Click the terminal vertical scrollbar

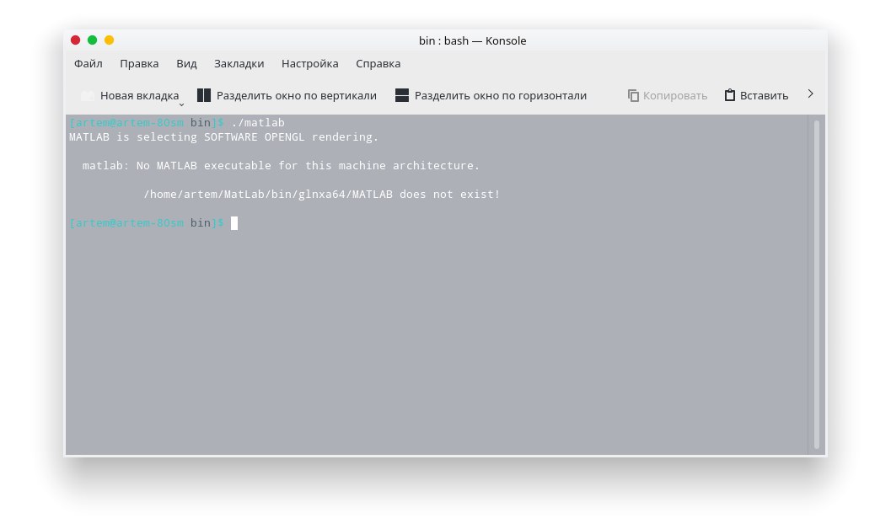tap(817, 285)
